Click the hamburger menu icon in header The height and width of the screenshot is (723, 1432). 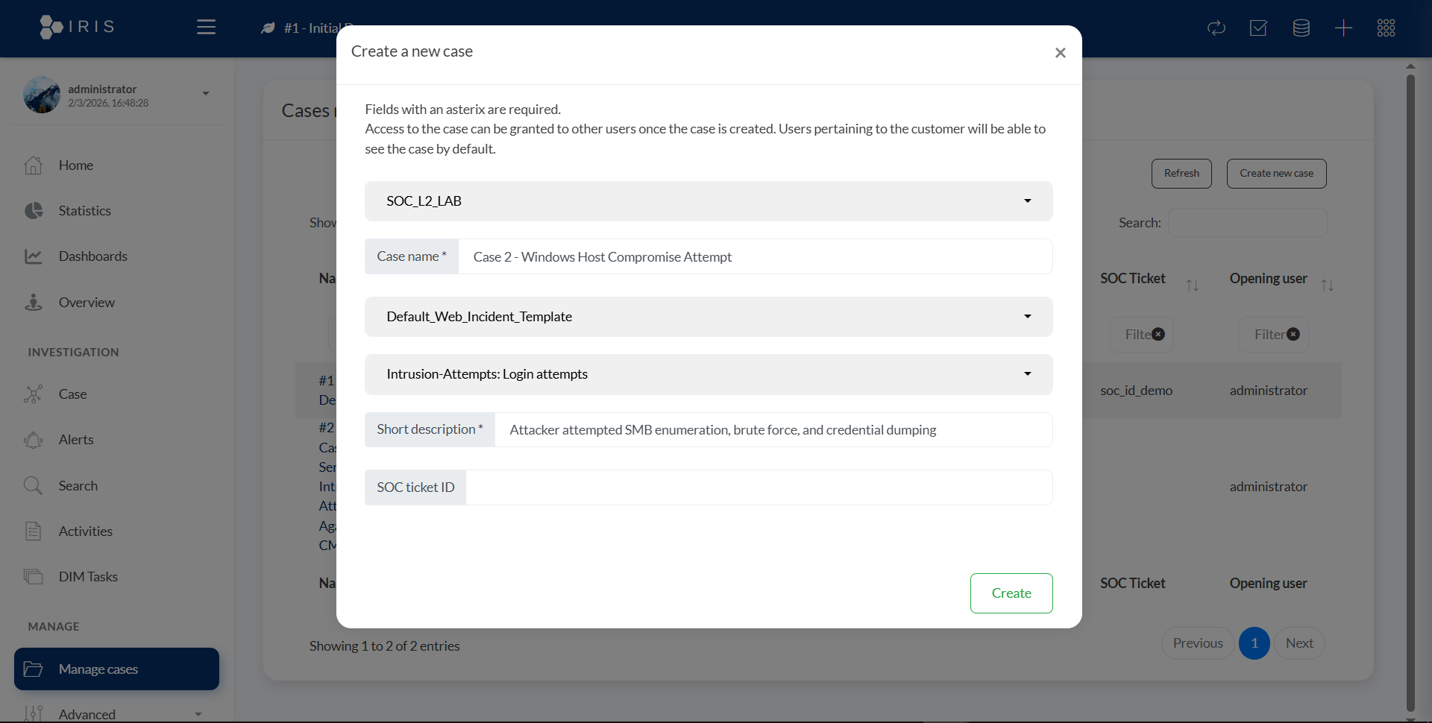206,28
